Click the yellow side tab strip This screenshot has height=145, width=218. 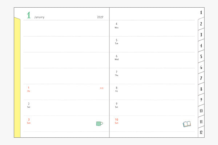click(17, 78)
